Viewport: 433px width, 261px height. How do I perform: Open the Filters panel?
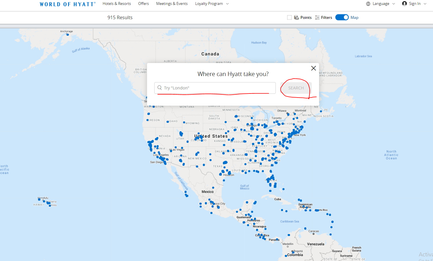pyautogui.click(x=323, y=17)
